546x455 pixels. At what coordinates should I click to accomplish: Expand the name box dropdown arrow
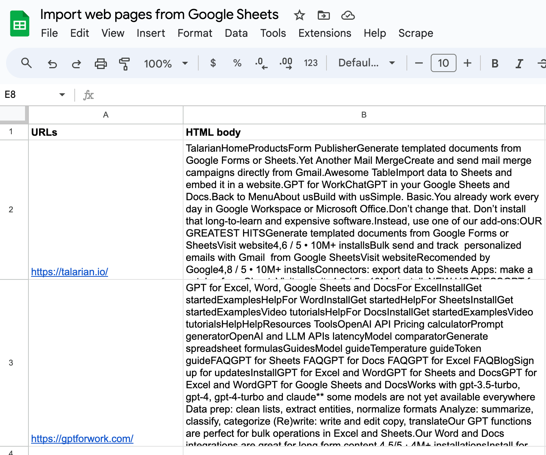(x=62, y=94)
